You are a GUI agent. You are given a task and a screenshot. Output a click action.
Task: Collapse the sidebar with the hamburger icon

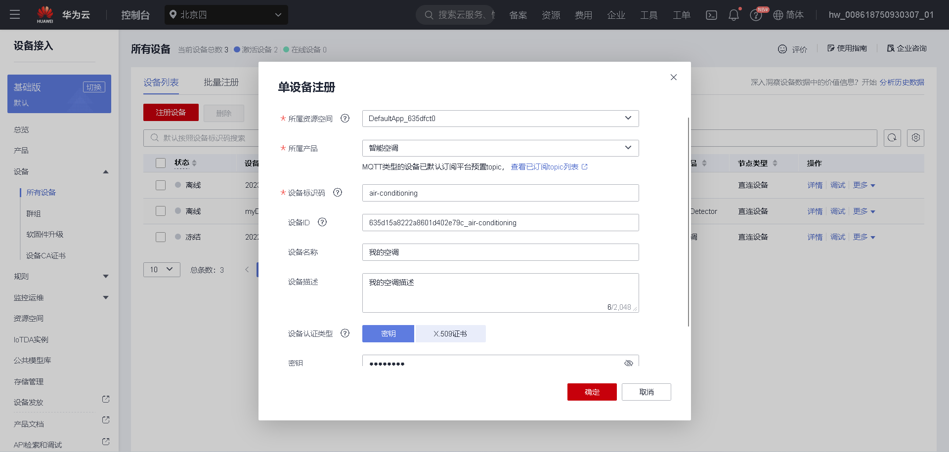click(x=15, y=15)
